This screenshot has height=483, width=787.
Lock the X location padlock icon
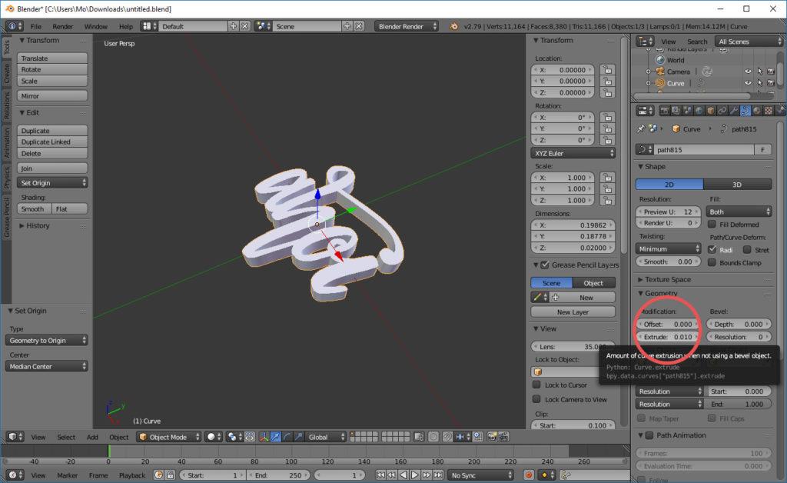pos(607,70)
